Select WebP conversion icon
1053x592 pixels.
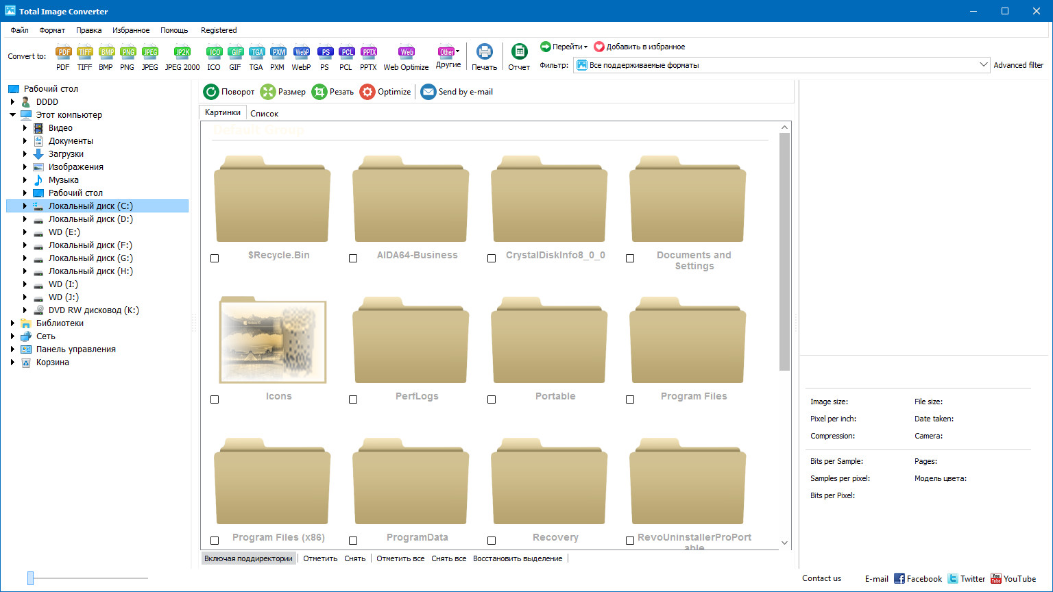coord(301,53)
